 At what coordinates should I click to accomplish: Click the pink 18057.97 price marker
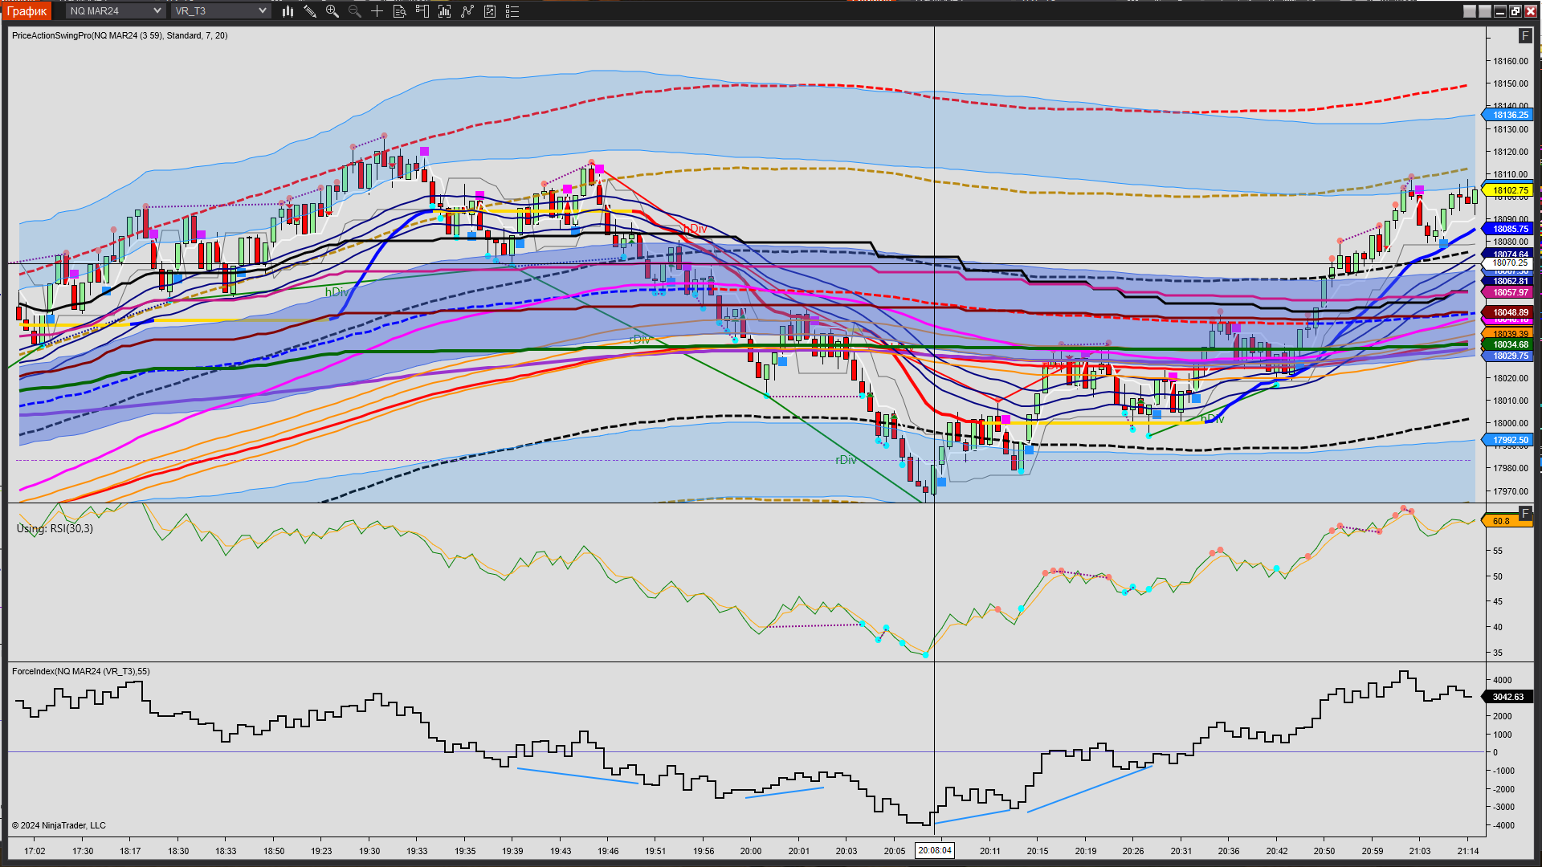1509,293
